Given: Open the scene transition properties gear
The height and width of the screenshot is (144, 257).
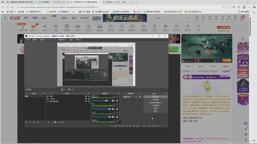Looking at the screenshot, I should click(140, 97).
